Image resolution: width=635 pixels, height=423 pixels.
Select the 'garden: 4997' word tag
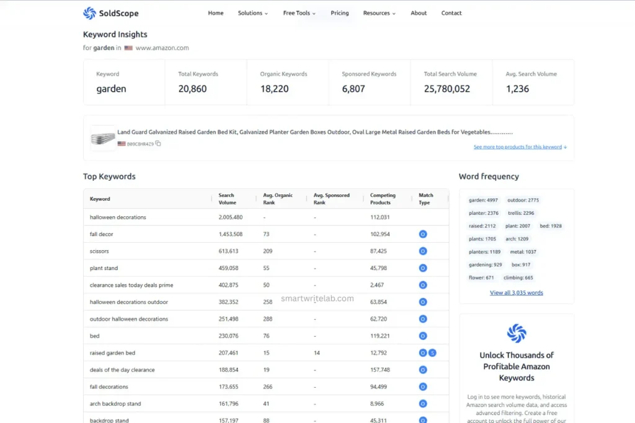click(x=483, y=200)
